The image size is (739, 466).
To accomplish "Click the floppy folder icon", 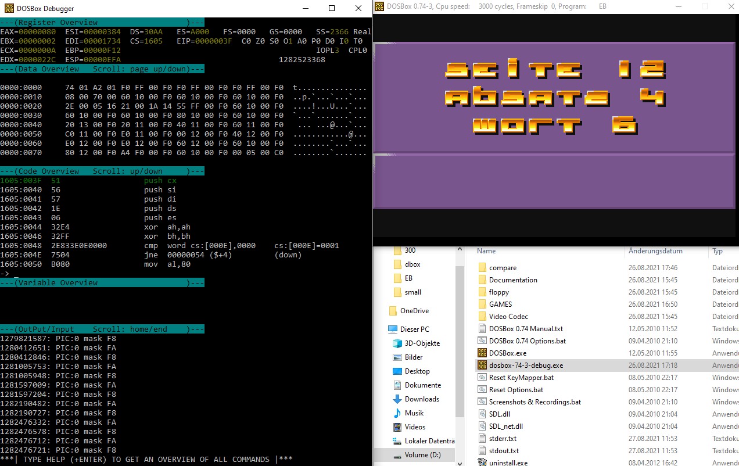I will click(482, 292).
